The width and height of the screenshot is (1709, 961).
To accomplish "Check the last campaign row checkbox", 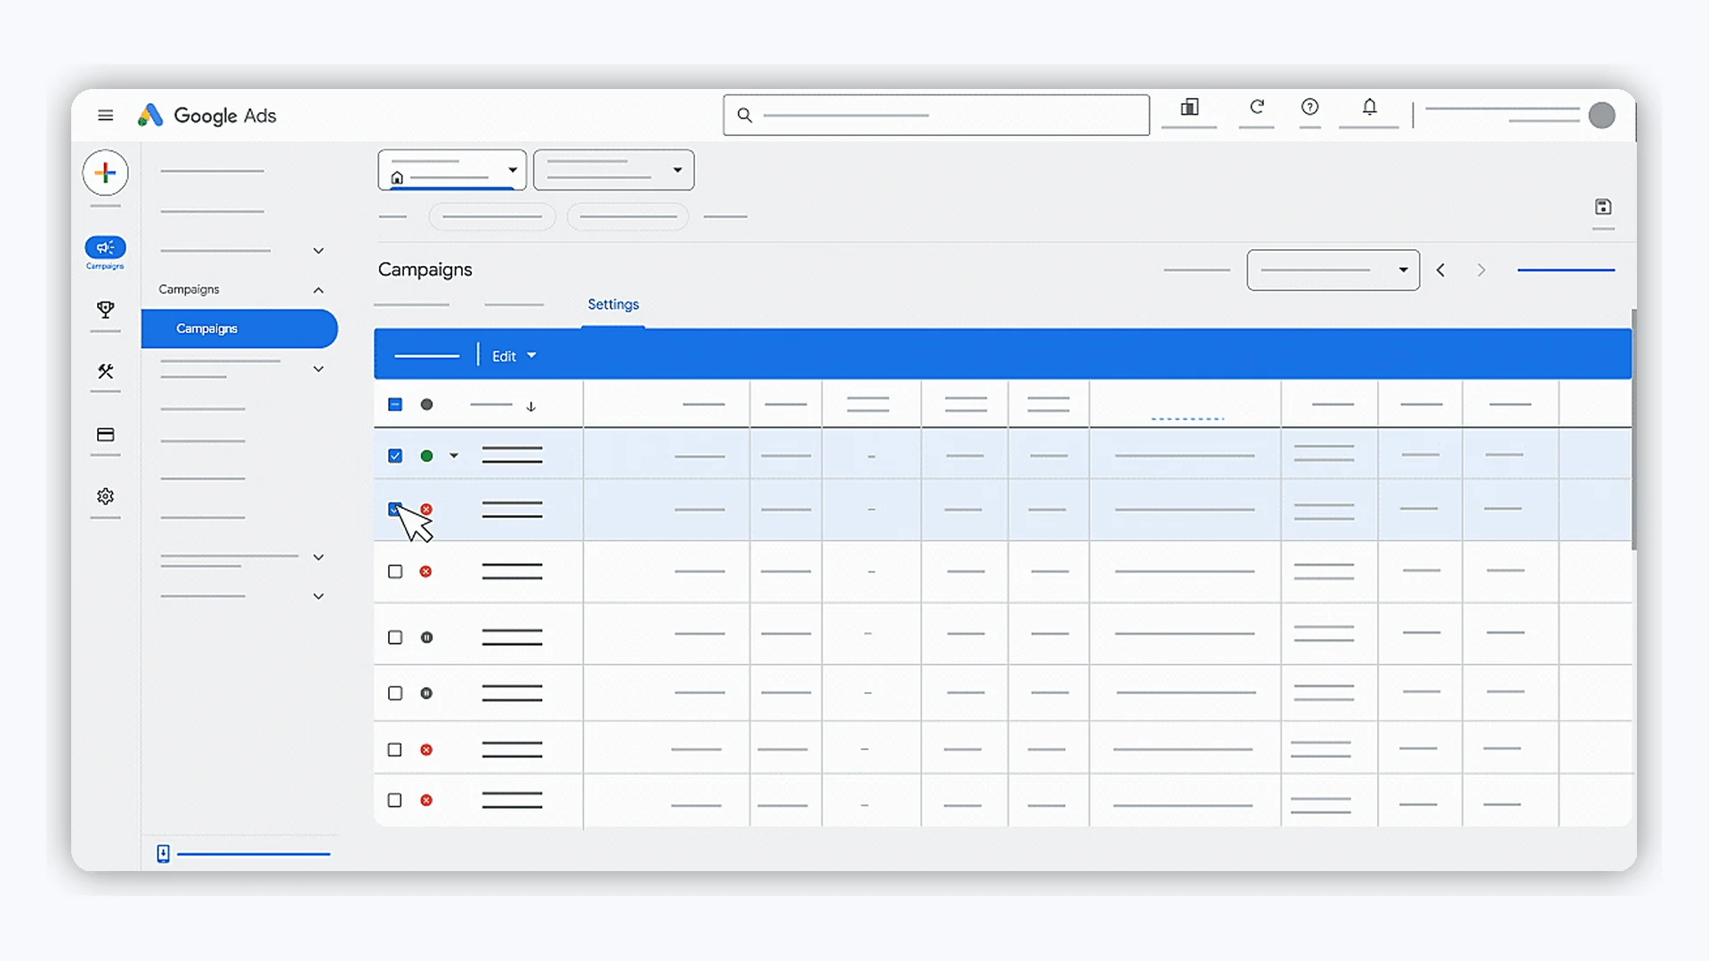I will [x=395, y=800].
